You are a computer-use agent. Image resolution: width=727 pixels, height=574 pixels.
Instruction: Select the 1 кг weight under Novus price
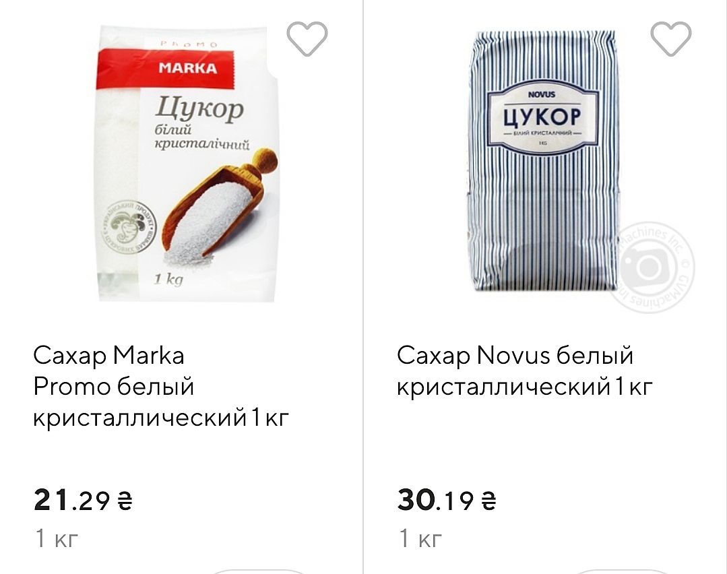pos(420,539)
